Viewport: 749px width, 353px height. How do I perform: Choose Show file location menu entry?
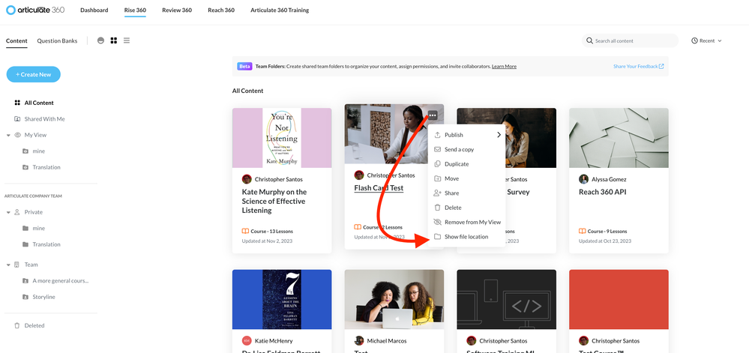pyautogui.click(x=466, y=236)
